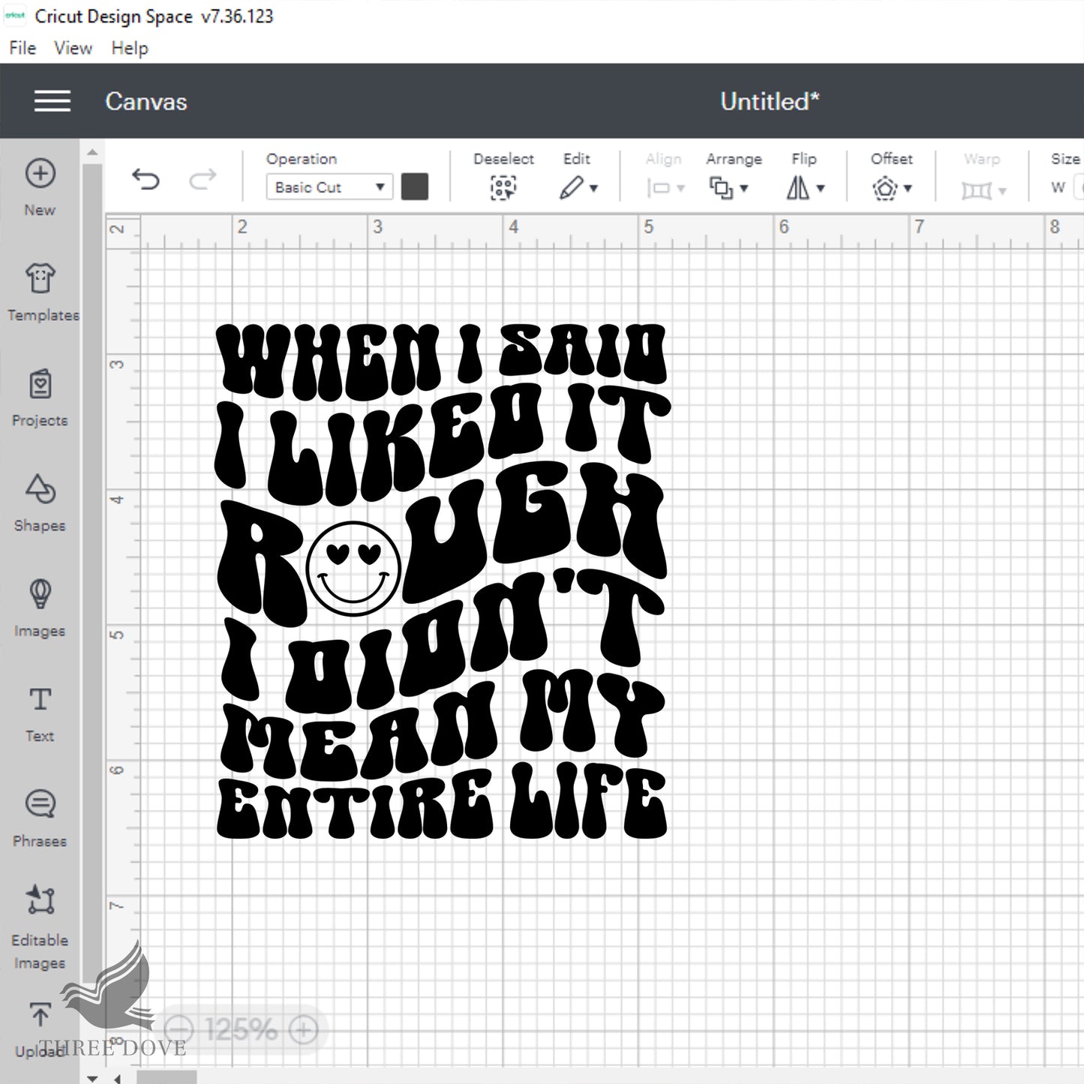Image resolution: width=1084 pixels, height=1084 pixels.
Task: Click the 125% zoom level
Action: coord(241,1029)
